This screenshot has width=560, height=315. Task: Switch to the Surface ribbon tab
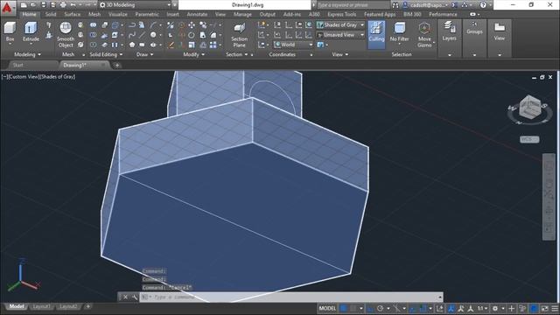[x=72, y=14]
